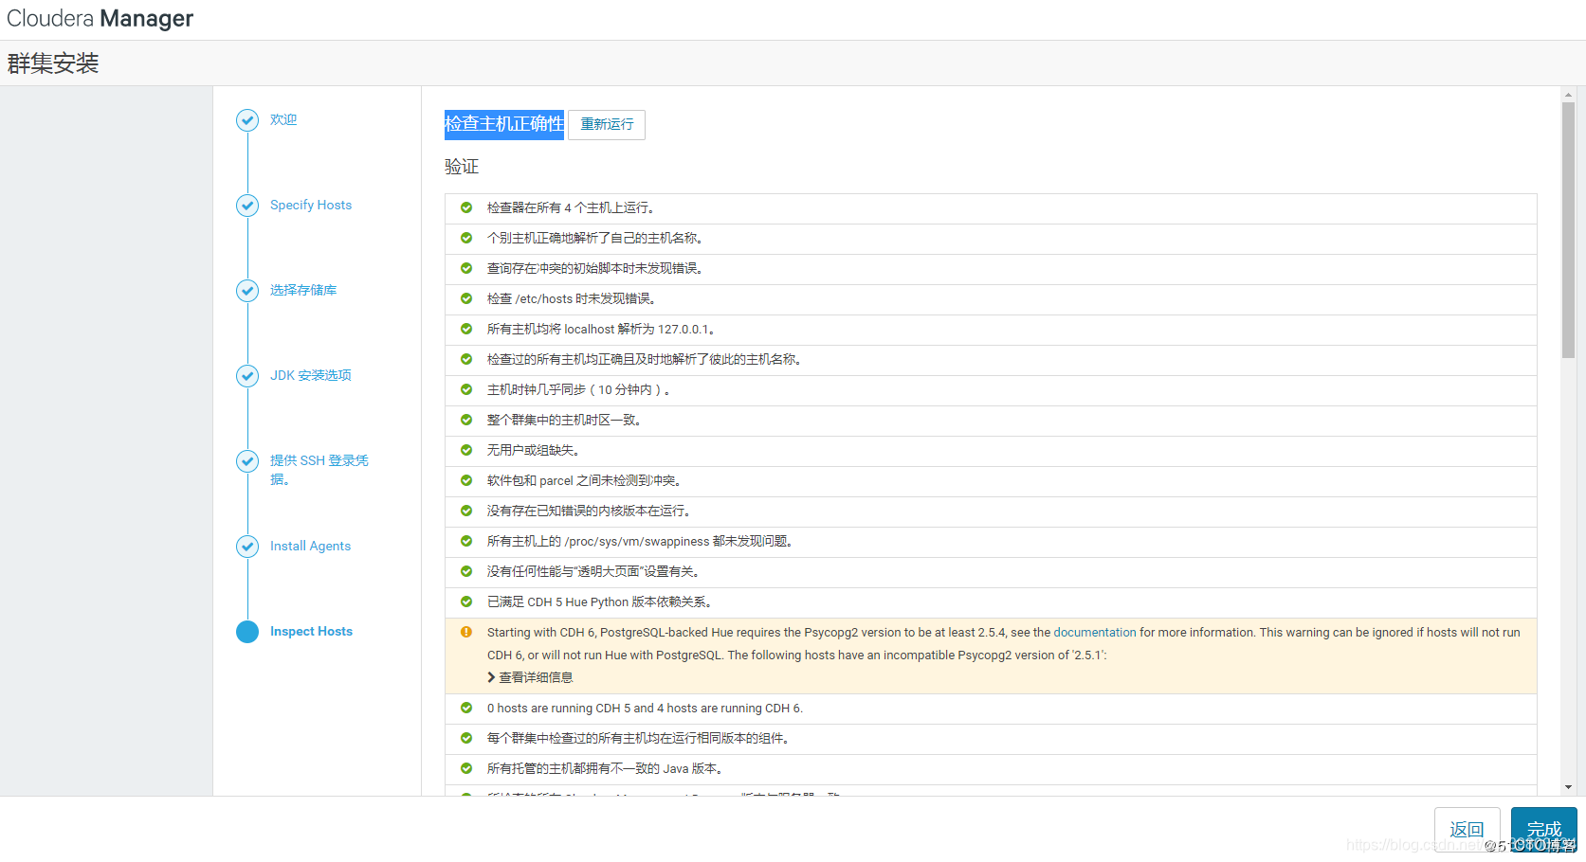
Task: Select the Inspect Hosts wizard step
Action: click(x=311, y=632)
